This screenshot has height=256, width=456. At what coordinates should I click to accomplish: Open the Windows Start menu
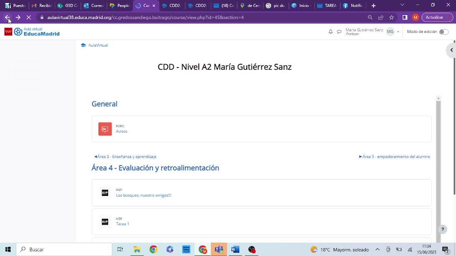click(x=8, y=249)
